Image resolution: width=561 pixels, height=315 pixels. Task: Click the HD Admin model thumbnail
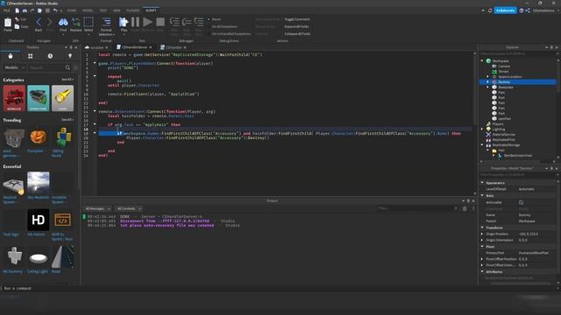(38, 220)
